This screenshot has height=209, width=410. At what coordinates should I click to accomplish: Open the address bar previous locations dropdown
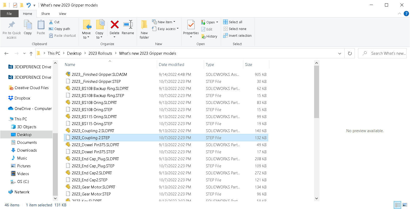(x=340, y=53)
